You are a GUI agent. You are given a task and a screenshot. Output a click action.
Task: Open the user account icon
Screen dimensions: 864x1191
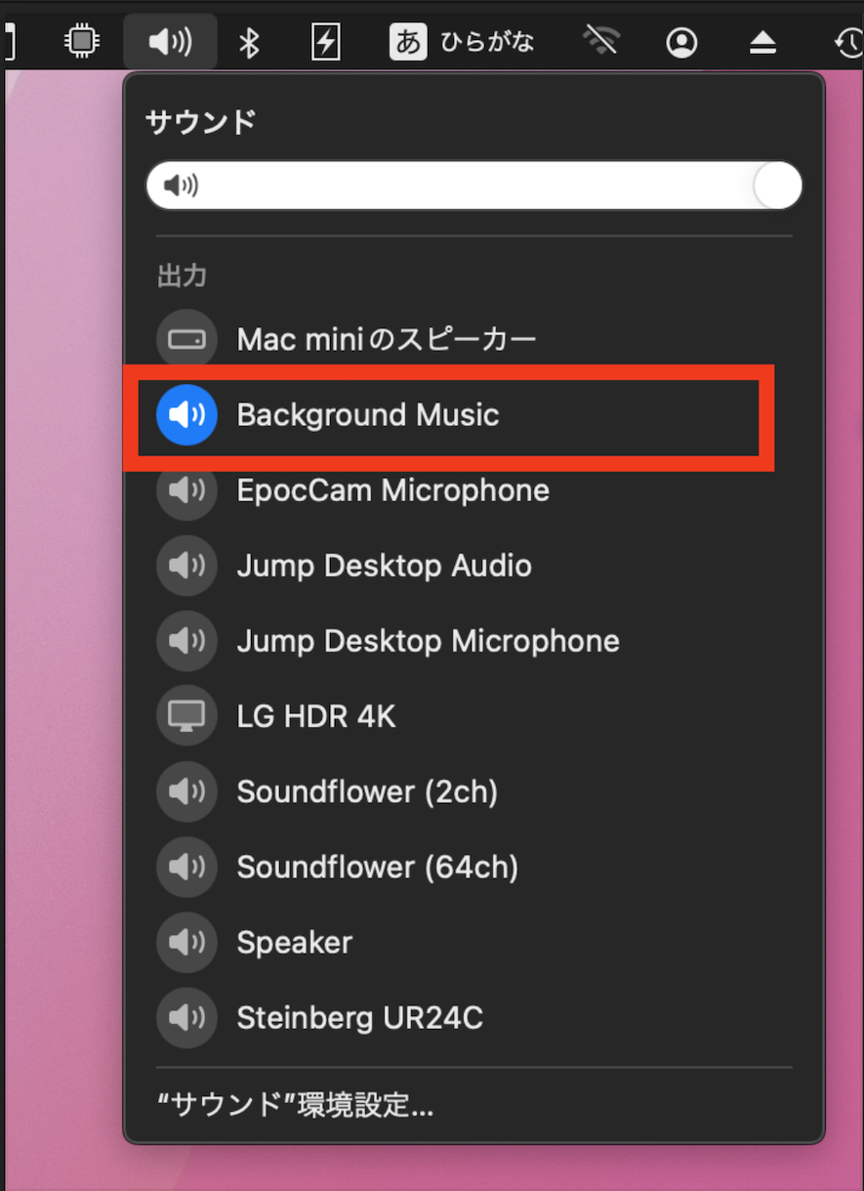(681, 42)
